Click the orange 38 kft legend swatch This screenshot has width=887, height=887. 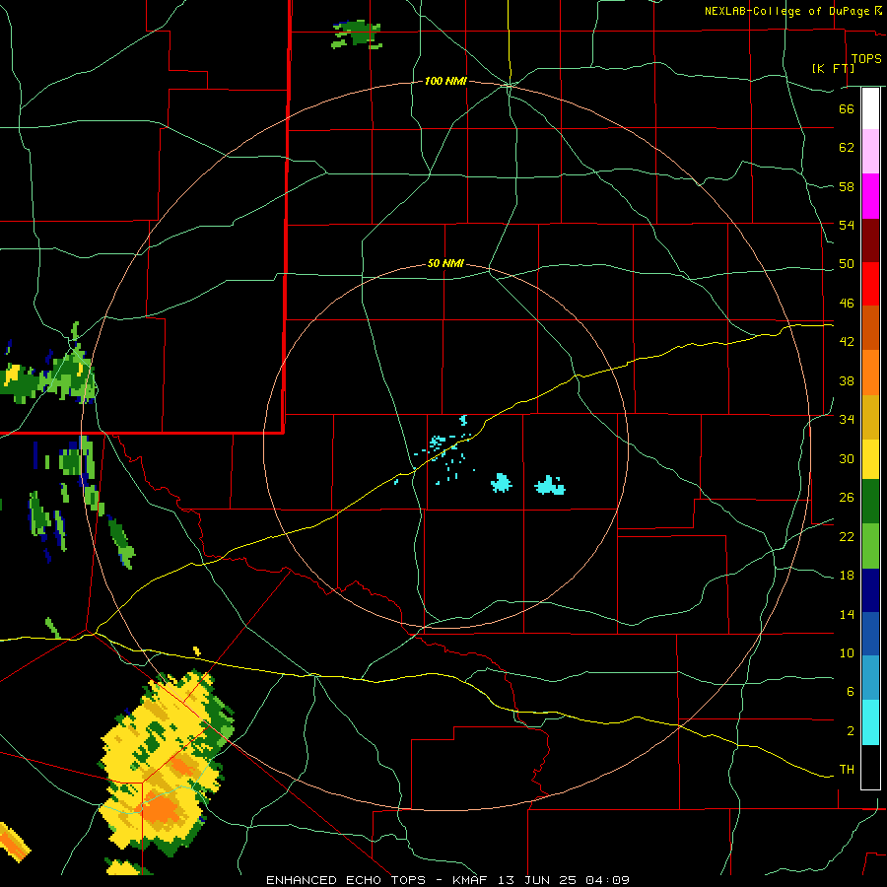point(870,373)
